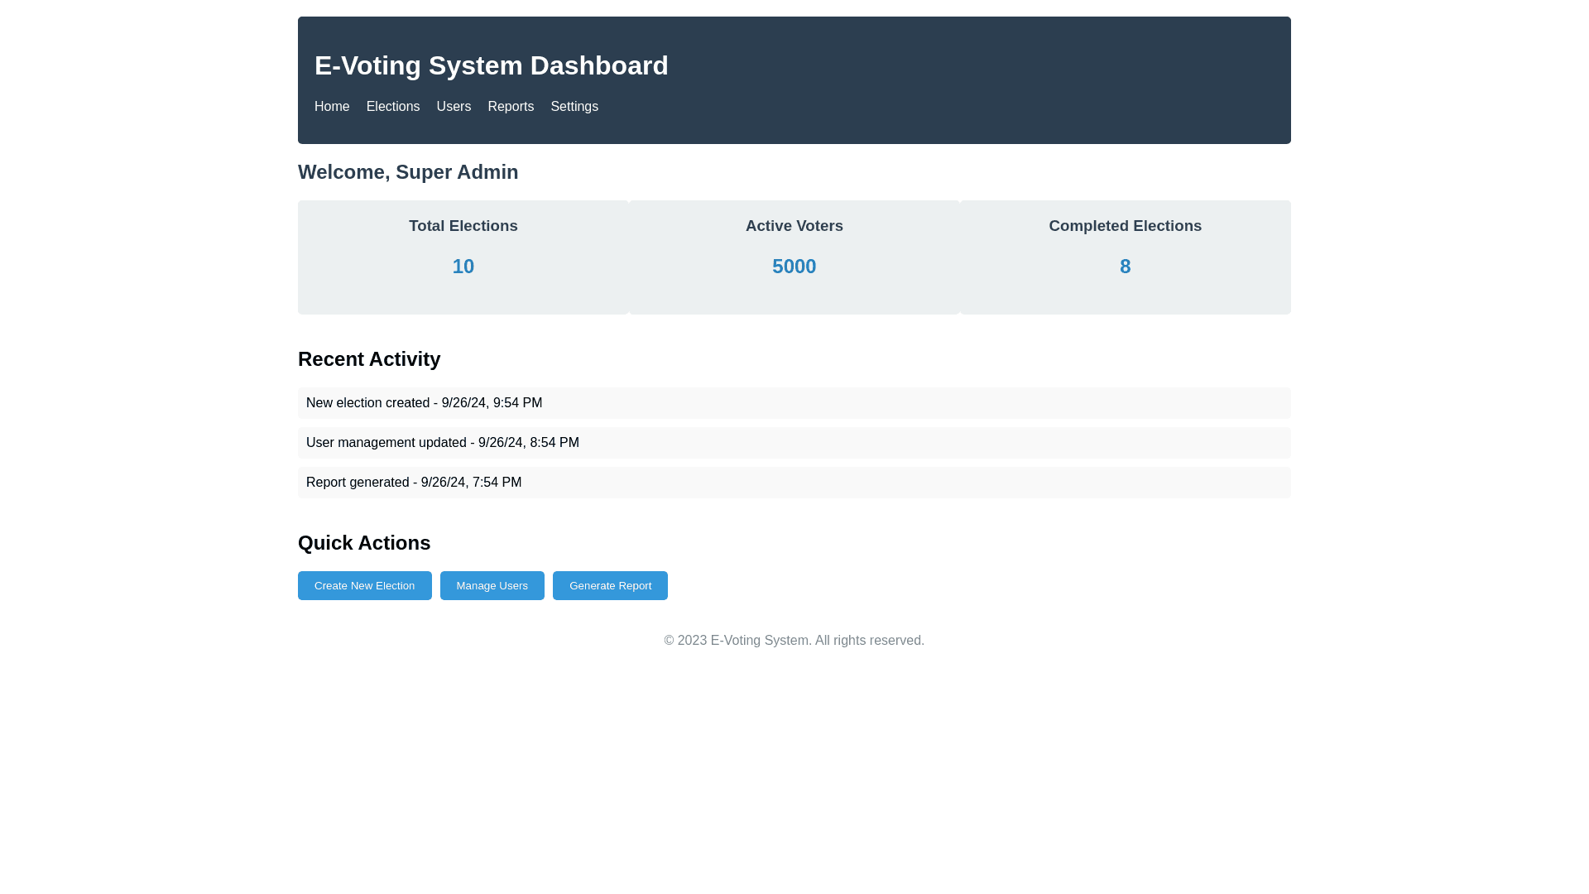Click the Generate Report button

click(610, 585)
